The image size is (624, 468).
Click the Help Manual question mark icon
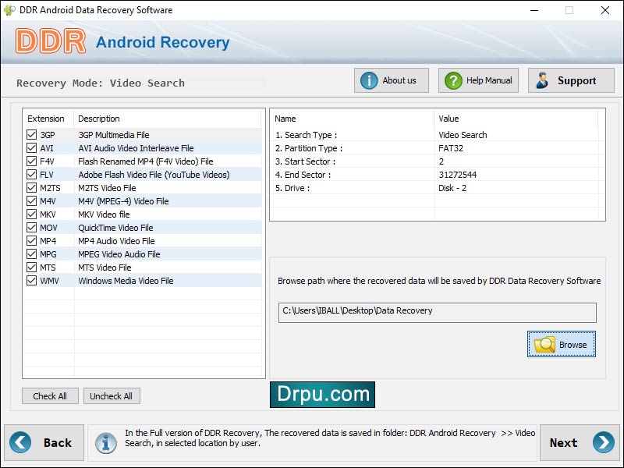tap(453, 80)
